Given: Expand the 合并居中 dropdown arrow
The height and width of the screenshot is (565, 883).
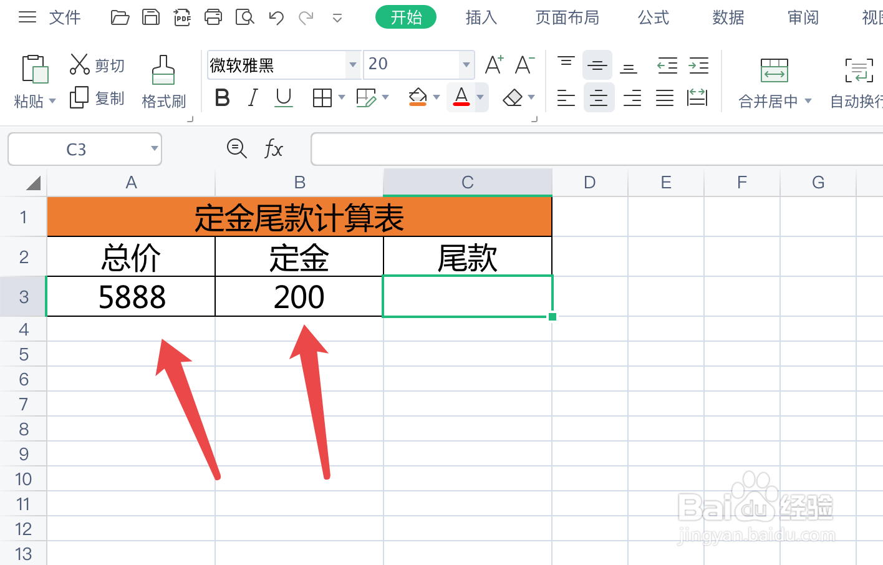Looking at the screenshot, I should click(x=808, y=101).
